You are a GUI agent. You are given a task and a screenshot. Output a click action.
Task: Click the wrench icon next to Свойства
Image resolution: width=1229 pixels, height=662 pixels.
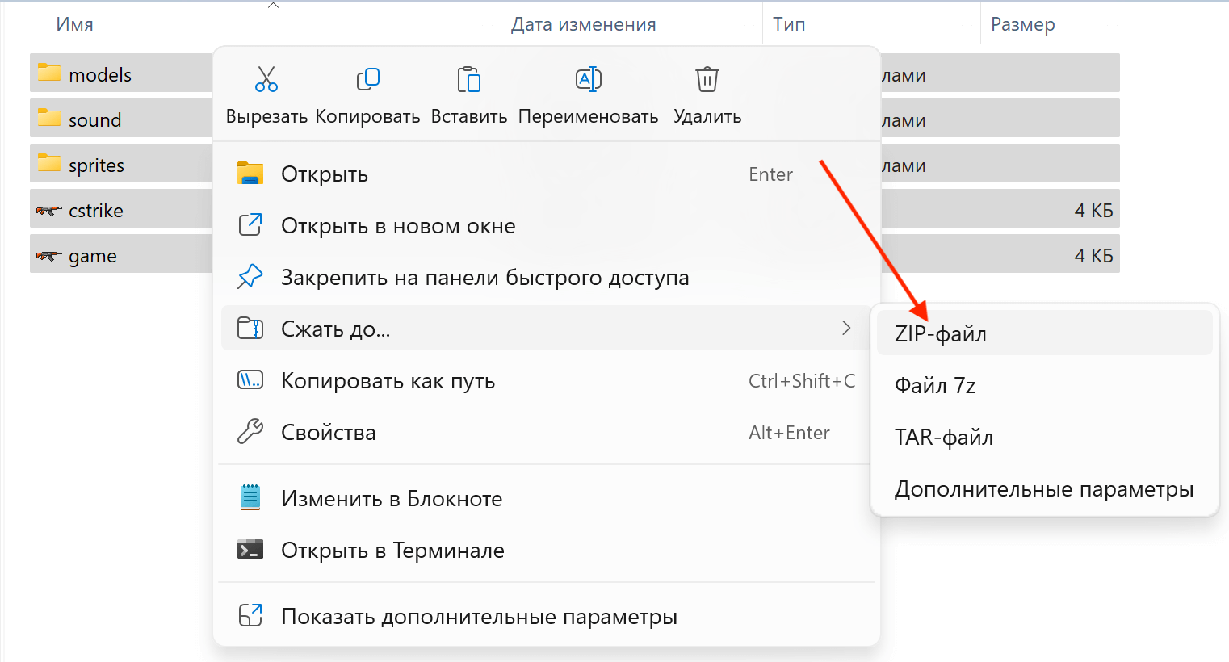(x=250, y=432)
